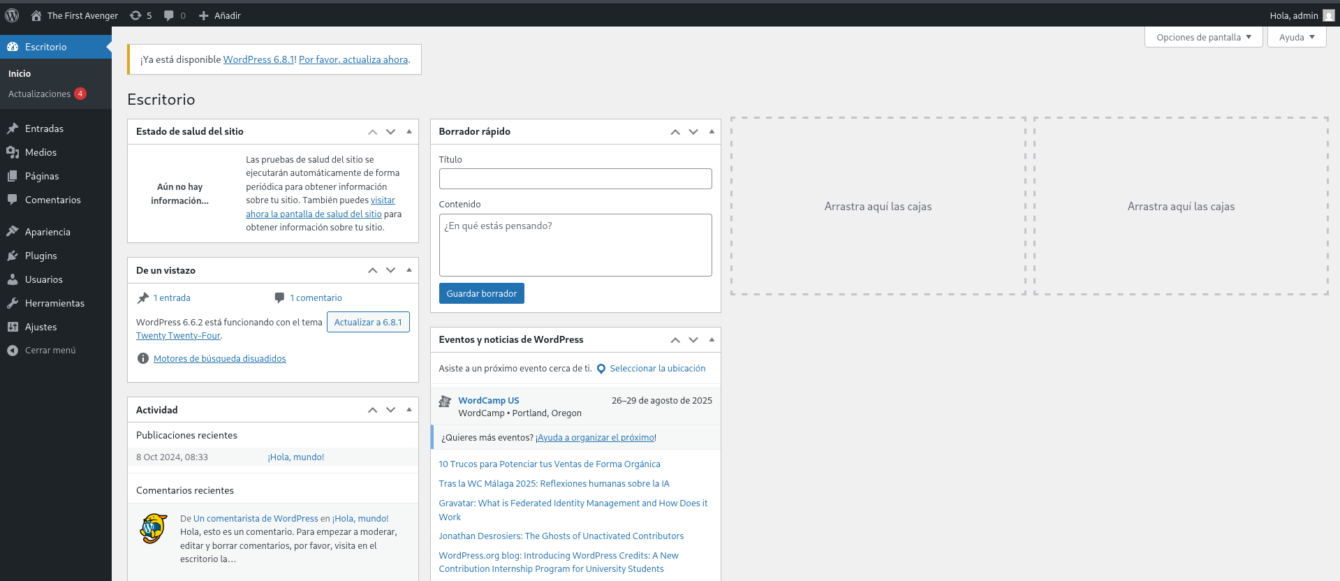Move De un vistazo box up
The width and height of the screenshot is (1340, 581).
373,270
